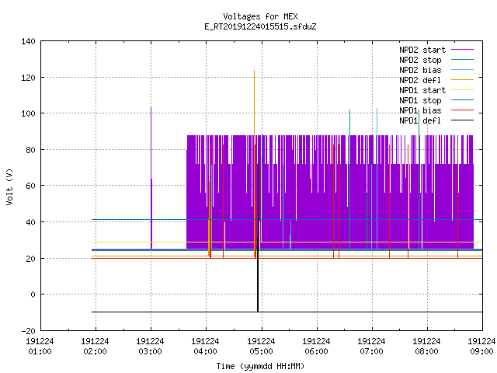
Task: Click the x-axis label 'Time (yymmdd HH:MM)'
Action: [260, 366]
